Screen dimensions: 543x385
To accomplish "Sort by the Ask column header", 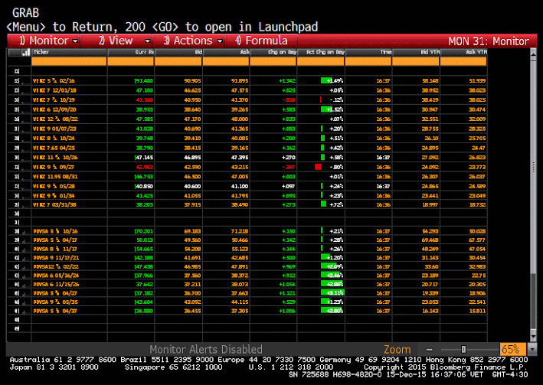I will (x=226, y=52).
